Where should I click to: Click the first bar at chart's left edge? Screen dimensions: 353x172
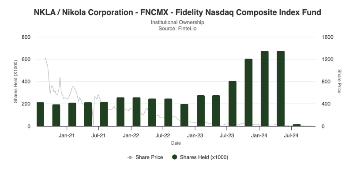click(40, 114)
